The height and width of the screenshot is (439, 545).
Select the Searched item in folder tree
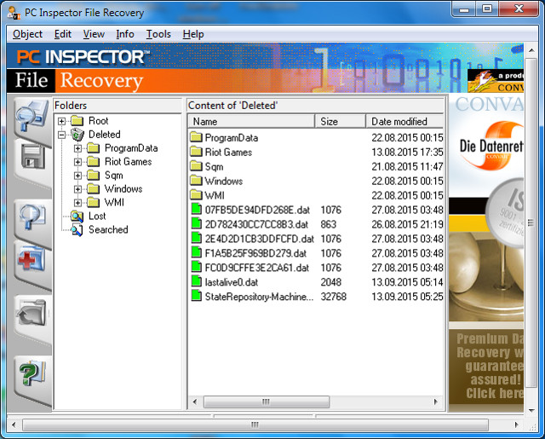pyautogui.click(x=107, y=230)
